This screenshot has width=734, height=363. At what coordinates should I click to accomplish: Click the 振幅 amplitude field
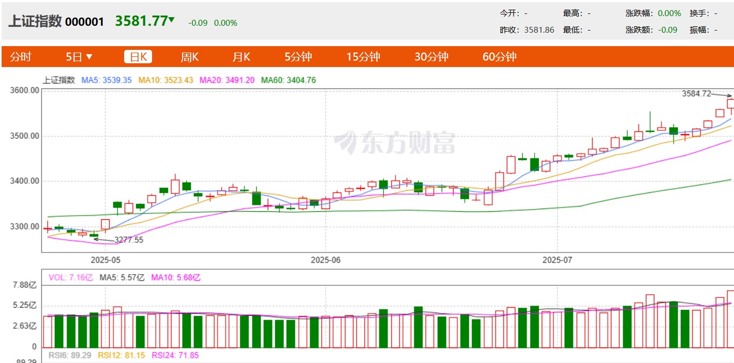703,30
